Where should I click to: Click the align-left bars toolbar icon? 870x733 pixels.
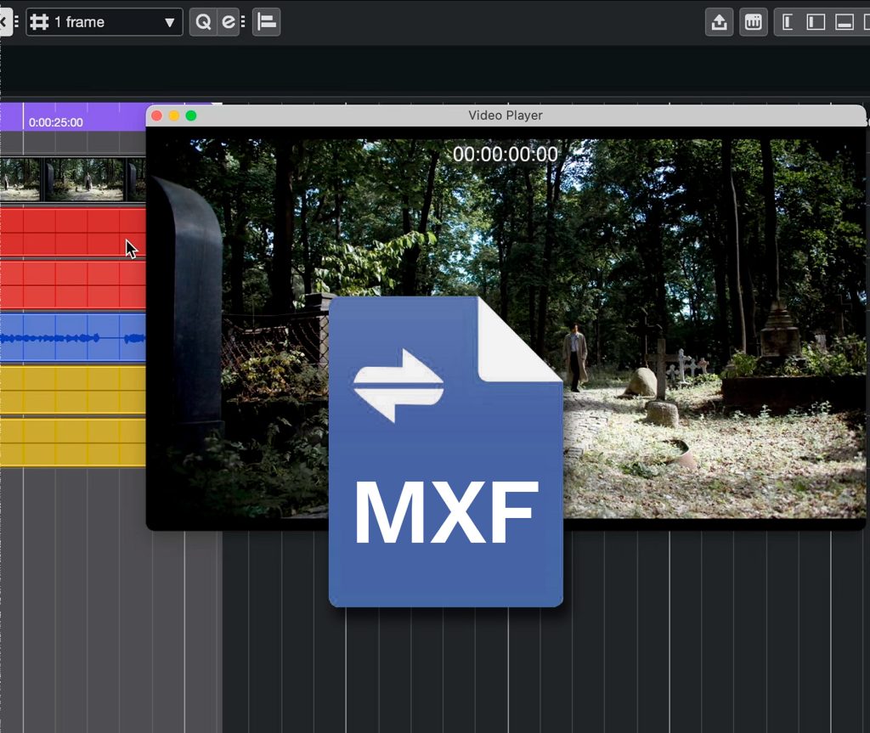click(267, 22)
